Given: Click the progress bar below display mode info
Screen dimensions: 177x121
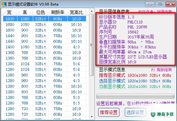Looking at the screenshot, I should tap(135, 96).
